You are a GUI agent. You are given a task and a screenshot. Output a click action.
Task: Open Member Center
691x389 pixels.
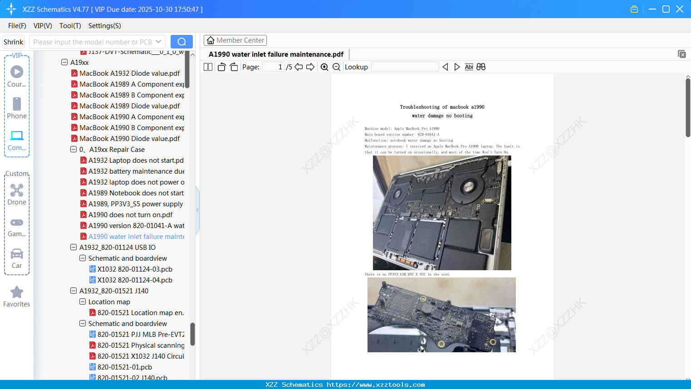[235, 40]
